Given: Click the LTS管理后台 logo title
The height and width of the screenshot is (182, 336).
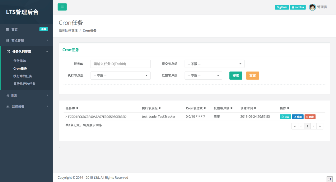Looking at the screenshot, I should point(22,12).
